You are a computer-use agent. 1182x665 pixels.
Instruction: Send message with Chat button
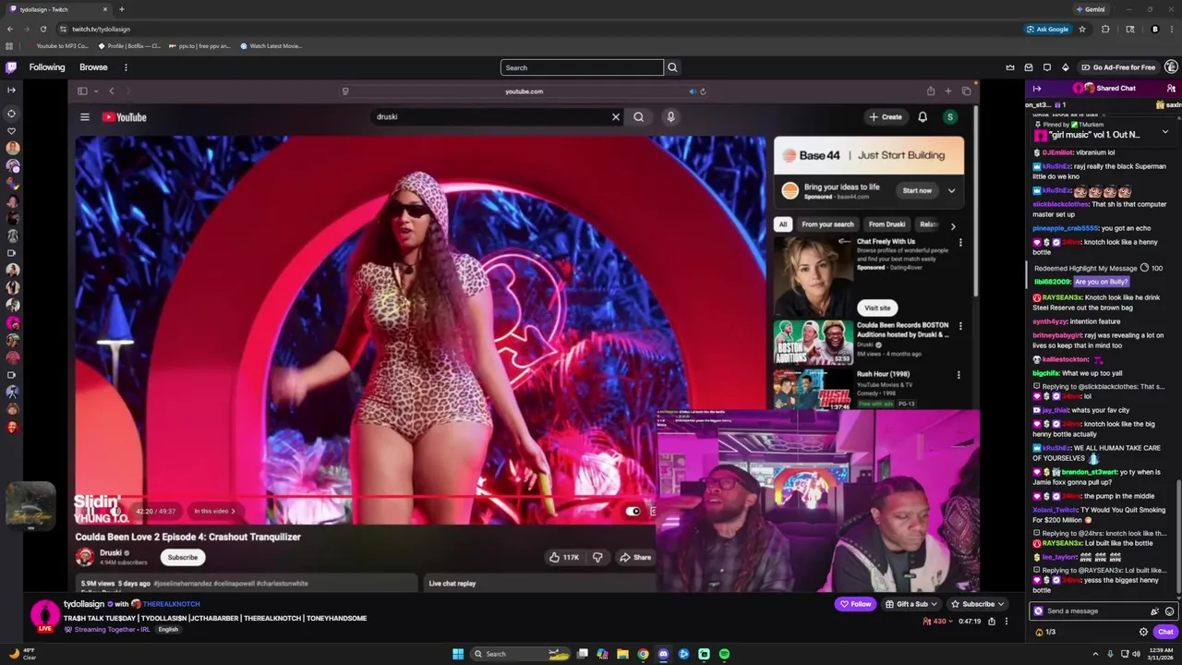click(1165, 632)
